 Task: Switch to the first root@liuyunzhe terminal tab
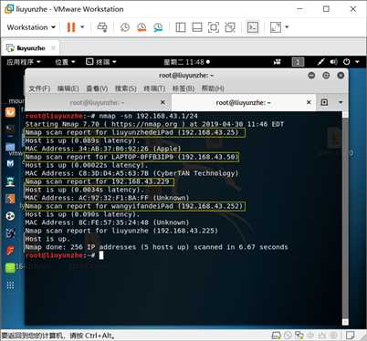(98, 103)
